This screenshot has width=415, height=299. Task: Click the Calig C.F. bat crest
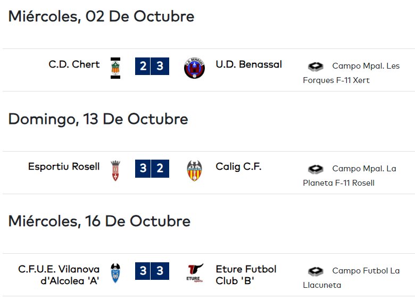194,171
